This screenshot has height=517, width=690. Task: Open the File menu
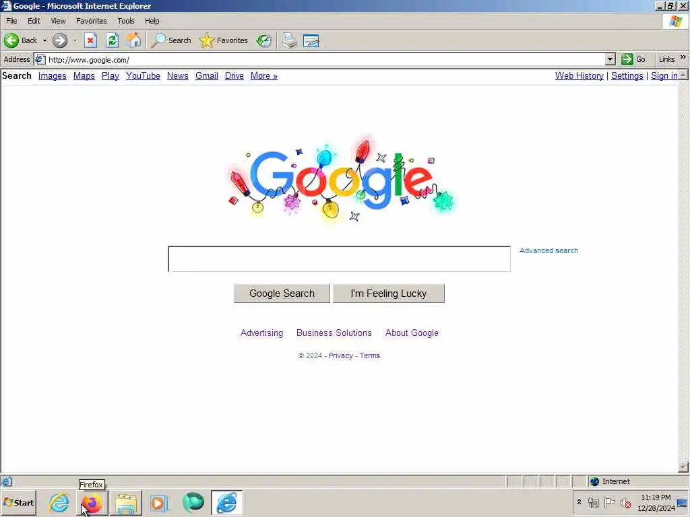[x=12, y=21]
